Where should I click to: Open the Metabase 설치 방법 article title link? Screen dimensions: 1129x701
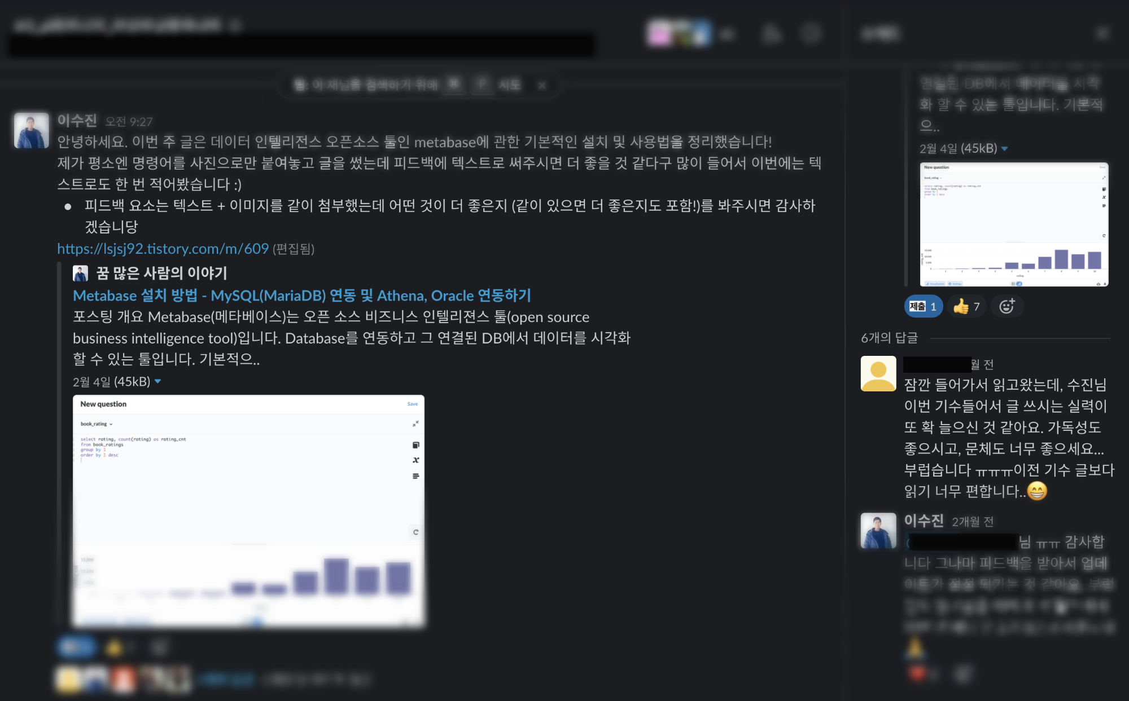coord(302,296)
